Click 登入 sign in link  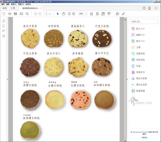[157, 8]
